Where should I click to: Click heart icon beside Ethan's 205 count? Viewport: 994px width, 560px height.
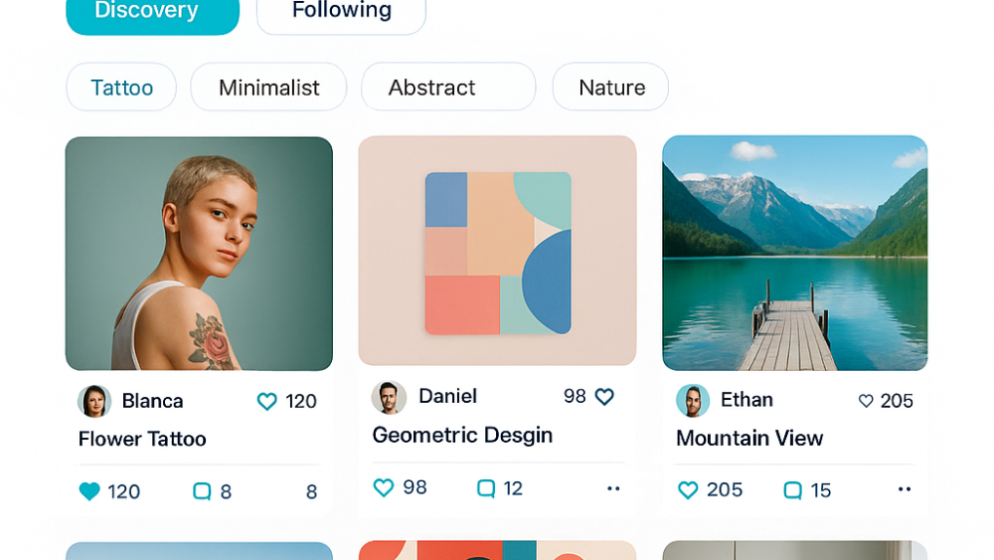click(866, 401)
